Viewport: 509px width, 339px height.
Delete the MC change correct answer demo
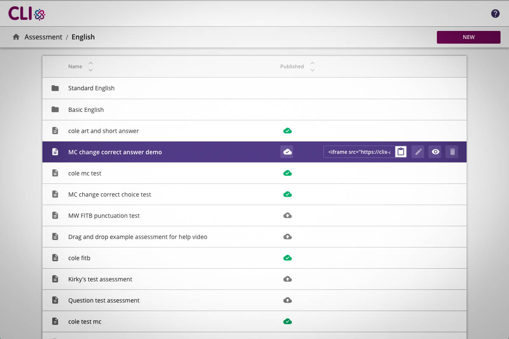(x=452, y=152)
